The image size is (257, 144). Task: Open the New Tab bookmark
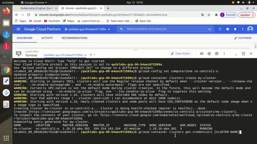143,21
